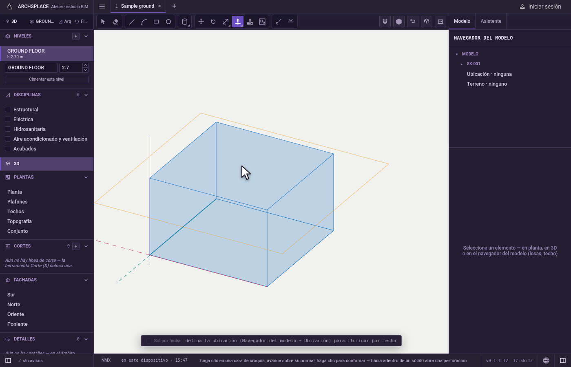The image size is (571, 367).
Task: Pick the Rectangle tool
Action: (x=156, y=22)
